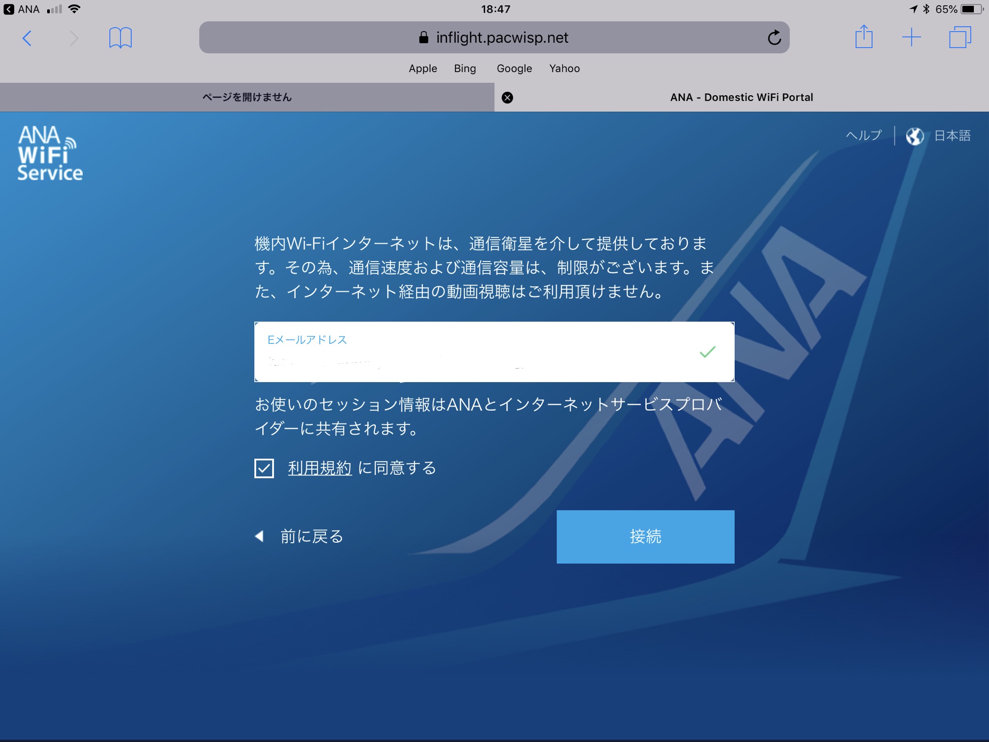
Task: Add a new tab with plus icon
Action: 912,37
